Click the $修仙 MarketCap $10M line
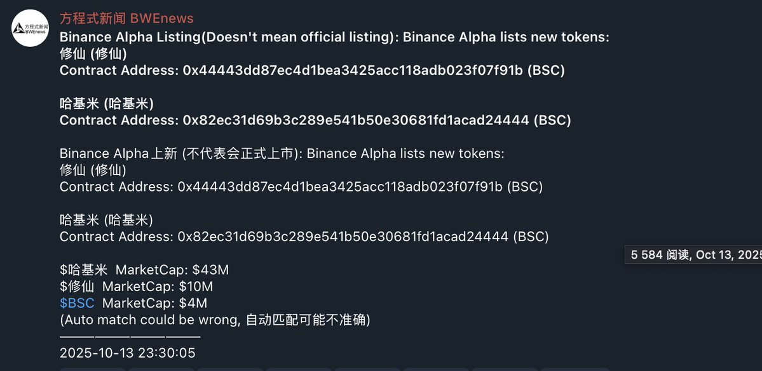The image size is (762, 371). pyautogui.click(x=136, y=287)
